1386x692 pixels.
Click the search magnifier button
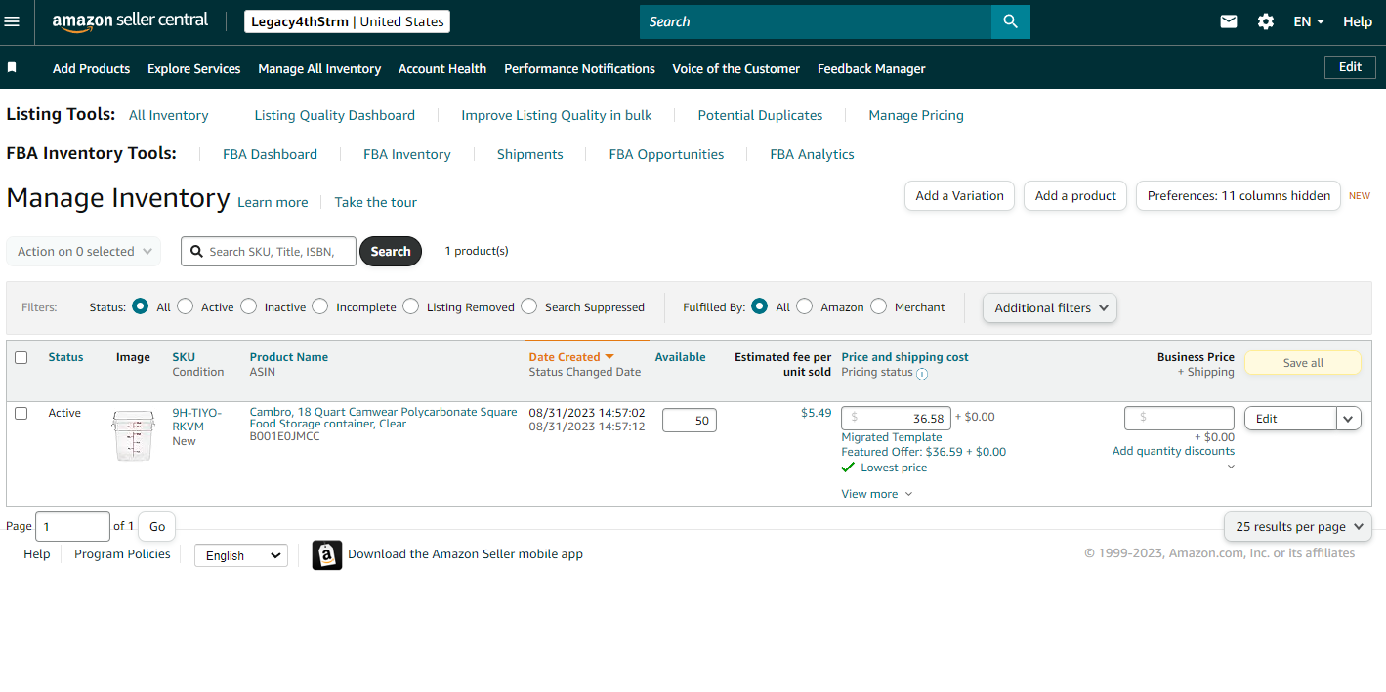pyautogui.click(x=1011, y=21)
